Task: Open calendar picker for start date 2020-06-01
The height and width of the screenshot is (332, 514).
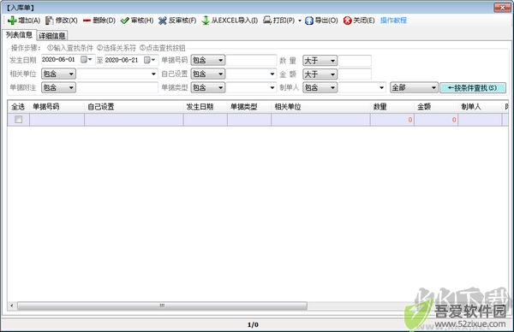Action: pos(87,60)
